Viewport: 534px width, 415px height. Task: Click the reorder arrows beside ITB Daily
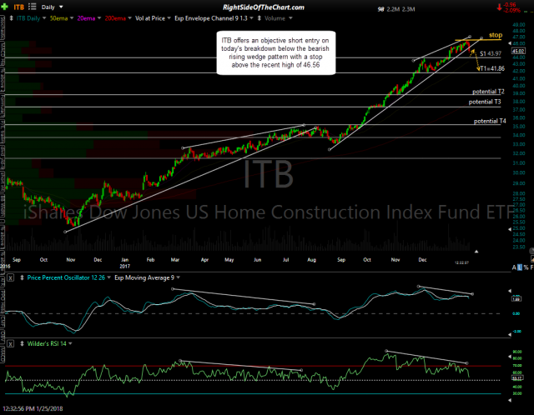11,18
